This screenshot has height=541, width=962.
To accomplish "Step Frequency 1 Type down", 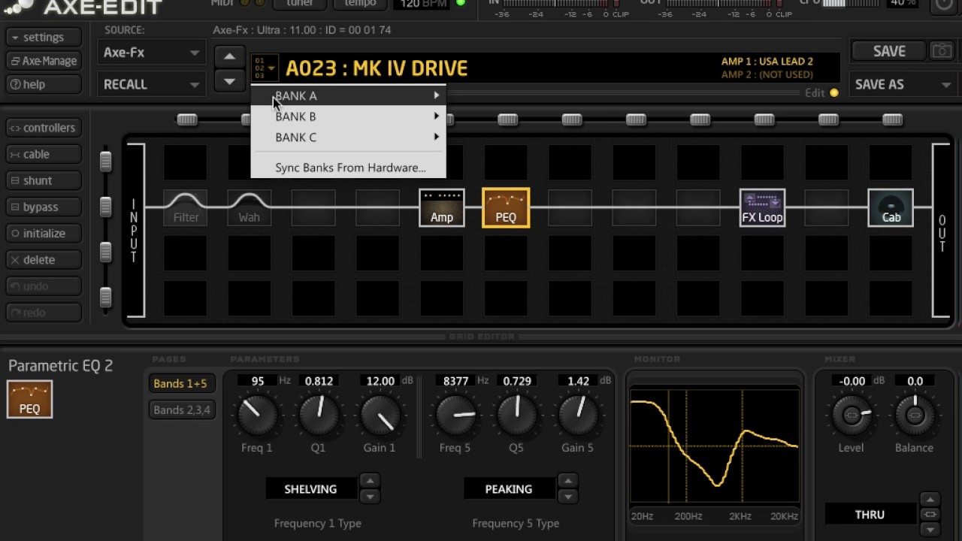I will [x=369, y=497].
